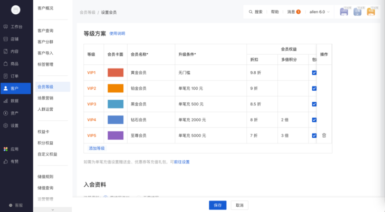Uncheck the VIP4 benefit checkbox
This screenshot has height=212, width=385.
tap(314, 120)
